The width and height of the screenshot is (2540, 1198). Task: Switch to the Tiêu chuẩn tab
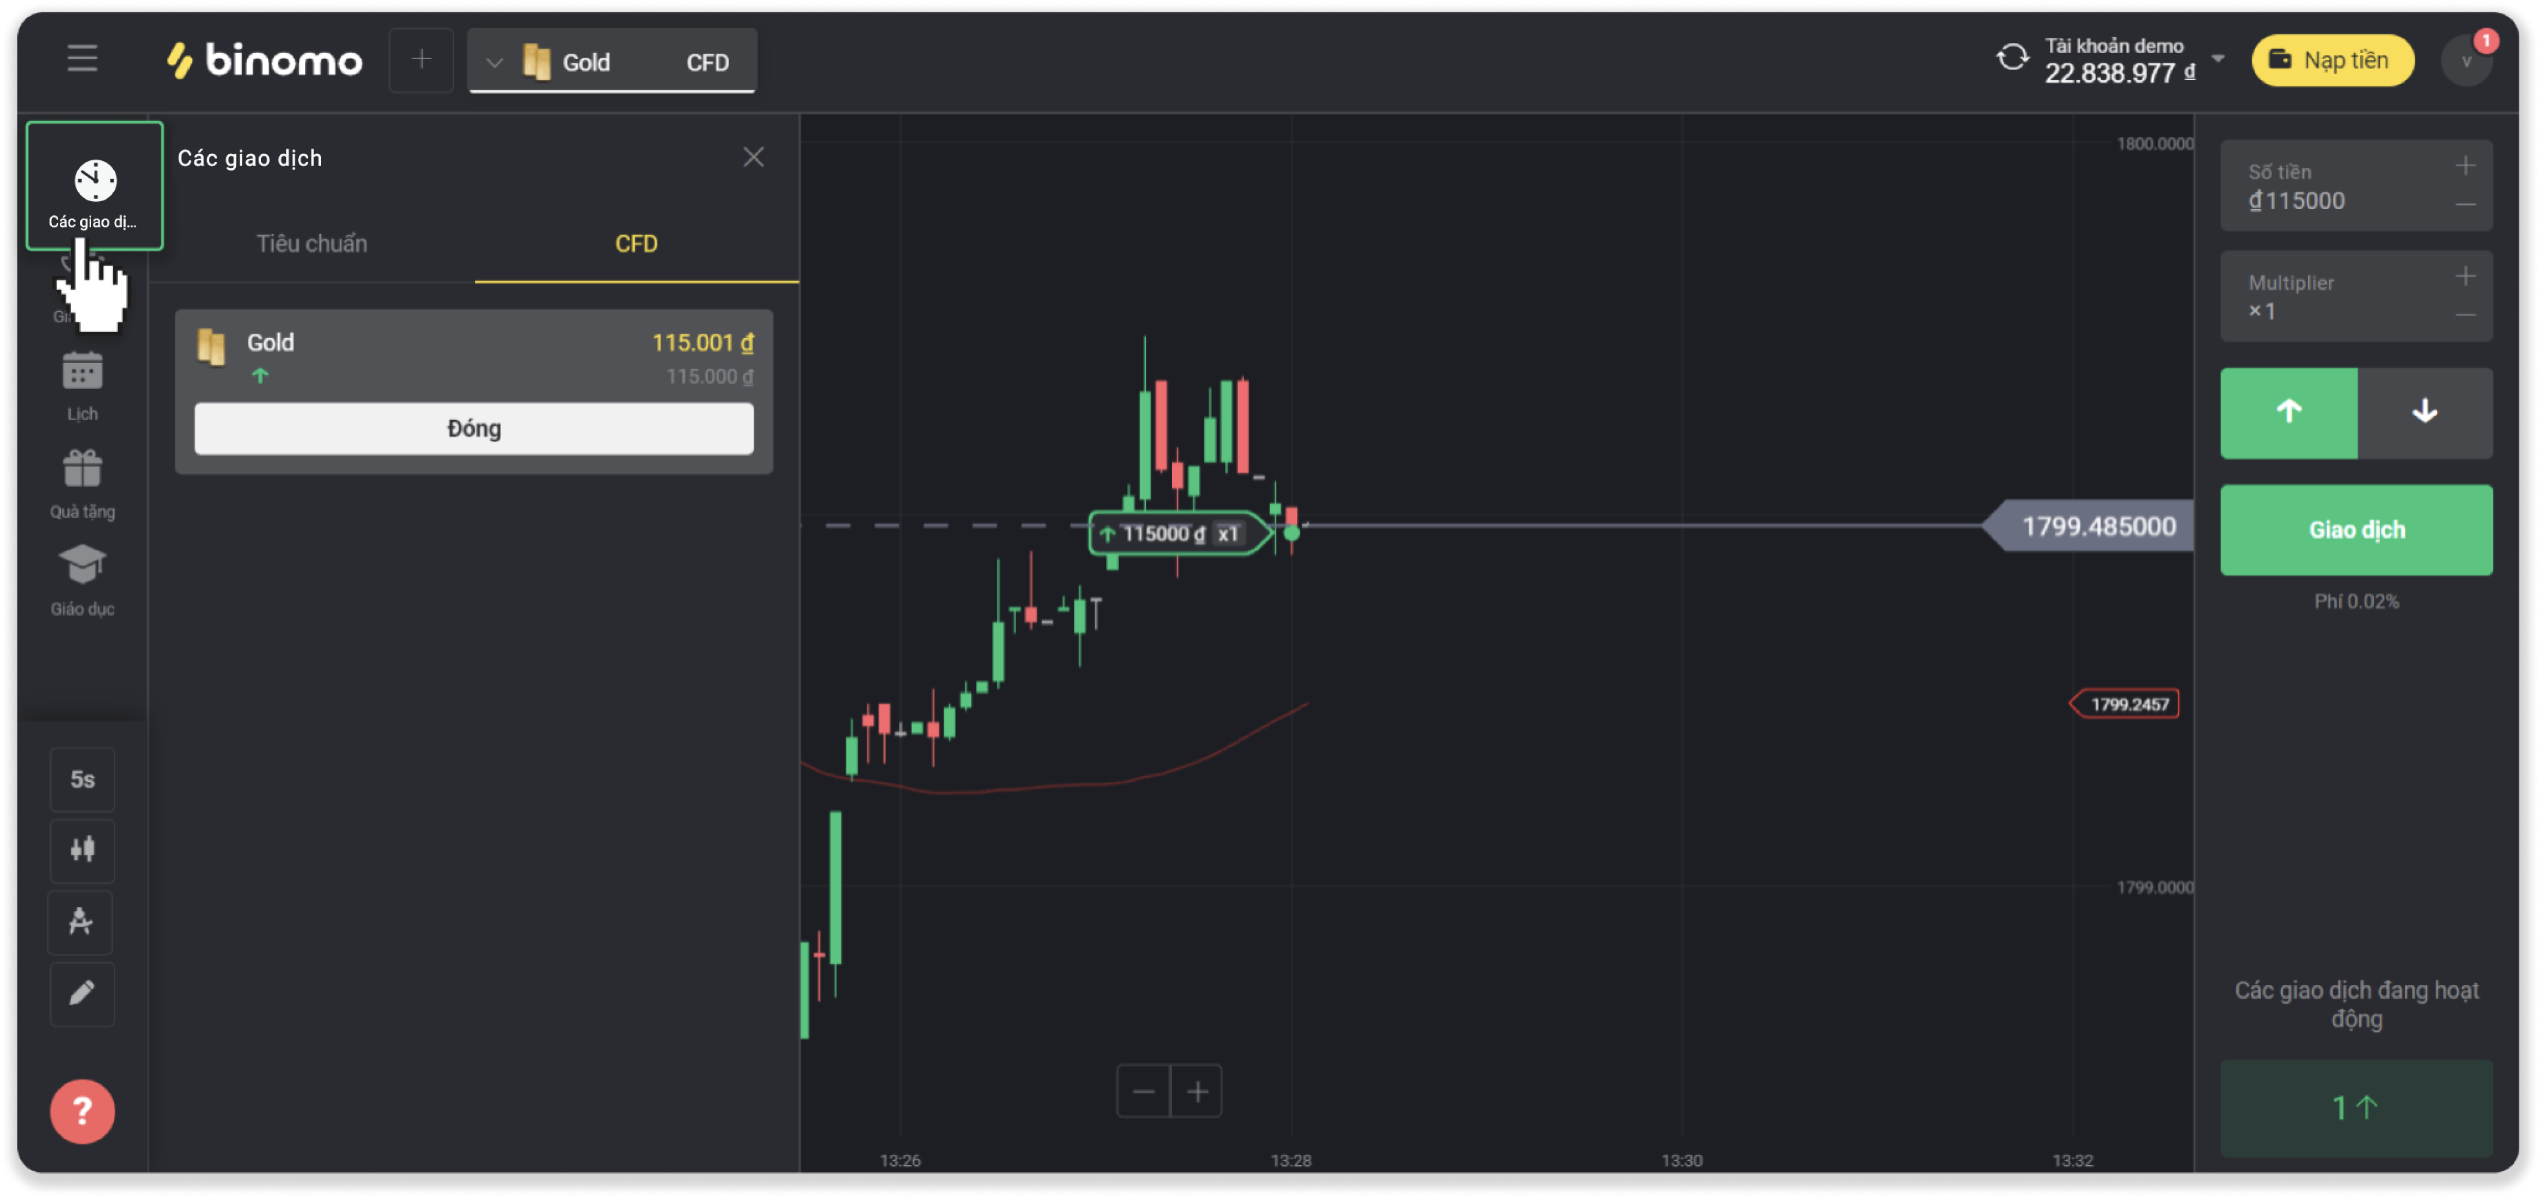[311, 244]
